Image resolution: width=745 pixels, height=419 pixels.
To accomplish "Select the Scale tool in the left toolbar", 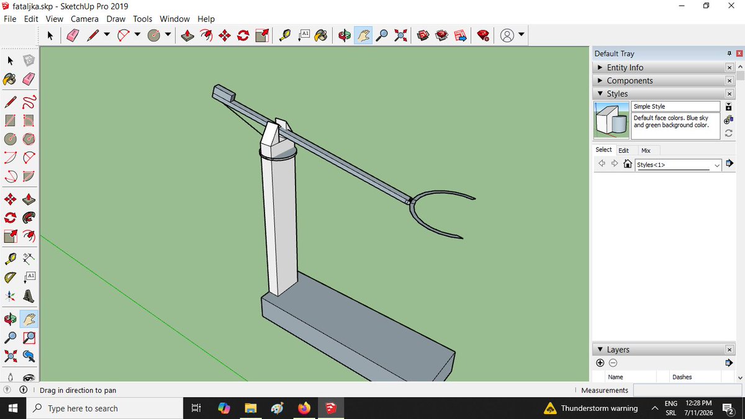I will coord(11,236).
